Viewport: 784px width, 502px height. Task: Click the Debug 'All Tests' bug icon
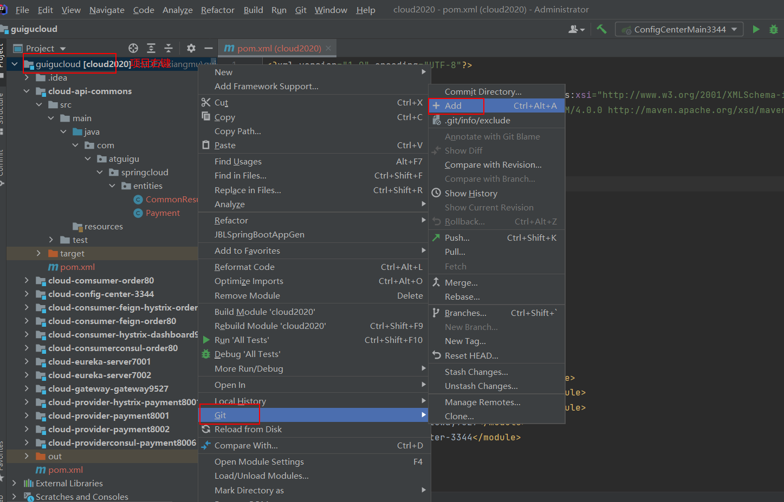pyautogui.click(x=206, y=354)
